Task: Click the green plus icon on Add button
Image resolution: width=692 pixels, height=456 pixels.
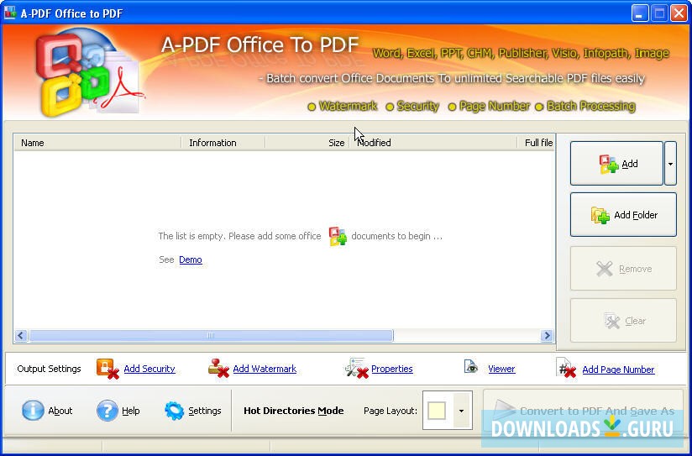Action: pyautogui.click(x=612, y=167)
